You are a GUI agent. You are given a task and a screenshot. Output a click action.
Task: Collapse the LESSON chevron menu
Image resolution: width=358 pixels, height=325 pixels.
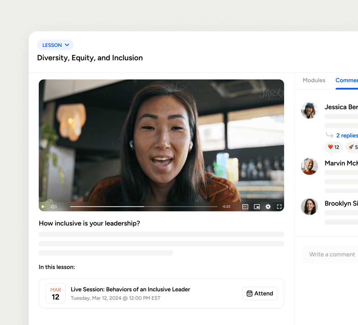(x=67, y=45)
